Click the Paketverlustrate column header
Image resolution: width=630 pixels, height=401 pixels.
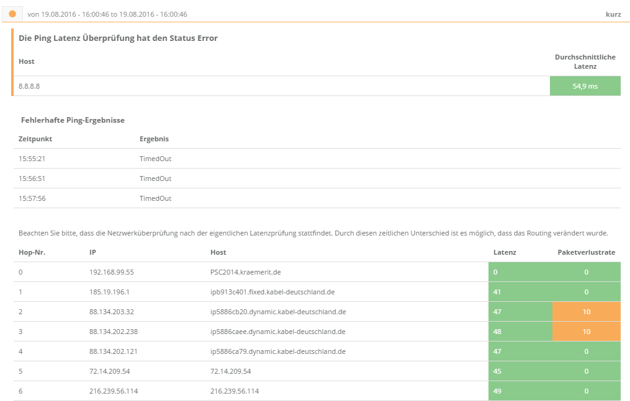click(586, 252)
